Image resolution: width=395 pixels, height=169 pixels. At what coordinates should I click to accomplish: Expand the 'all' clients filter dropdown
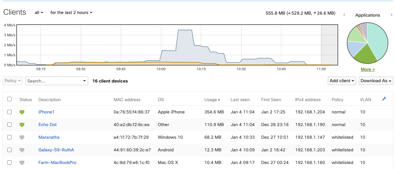[39, 13]
